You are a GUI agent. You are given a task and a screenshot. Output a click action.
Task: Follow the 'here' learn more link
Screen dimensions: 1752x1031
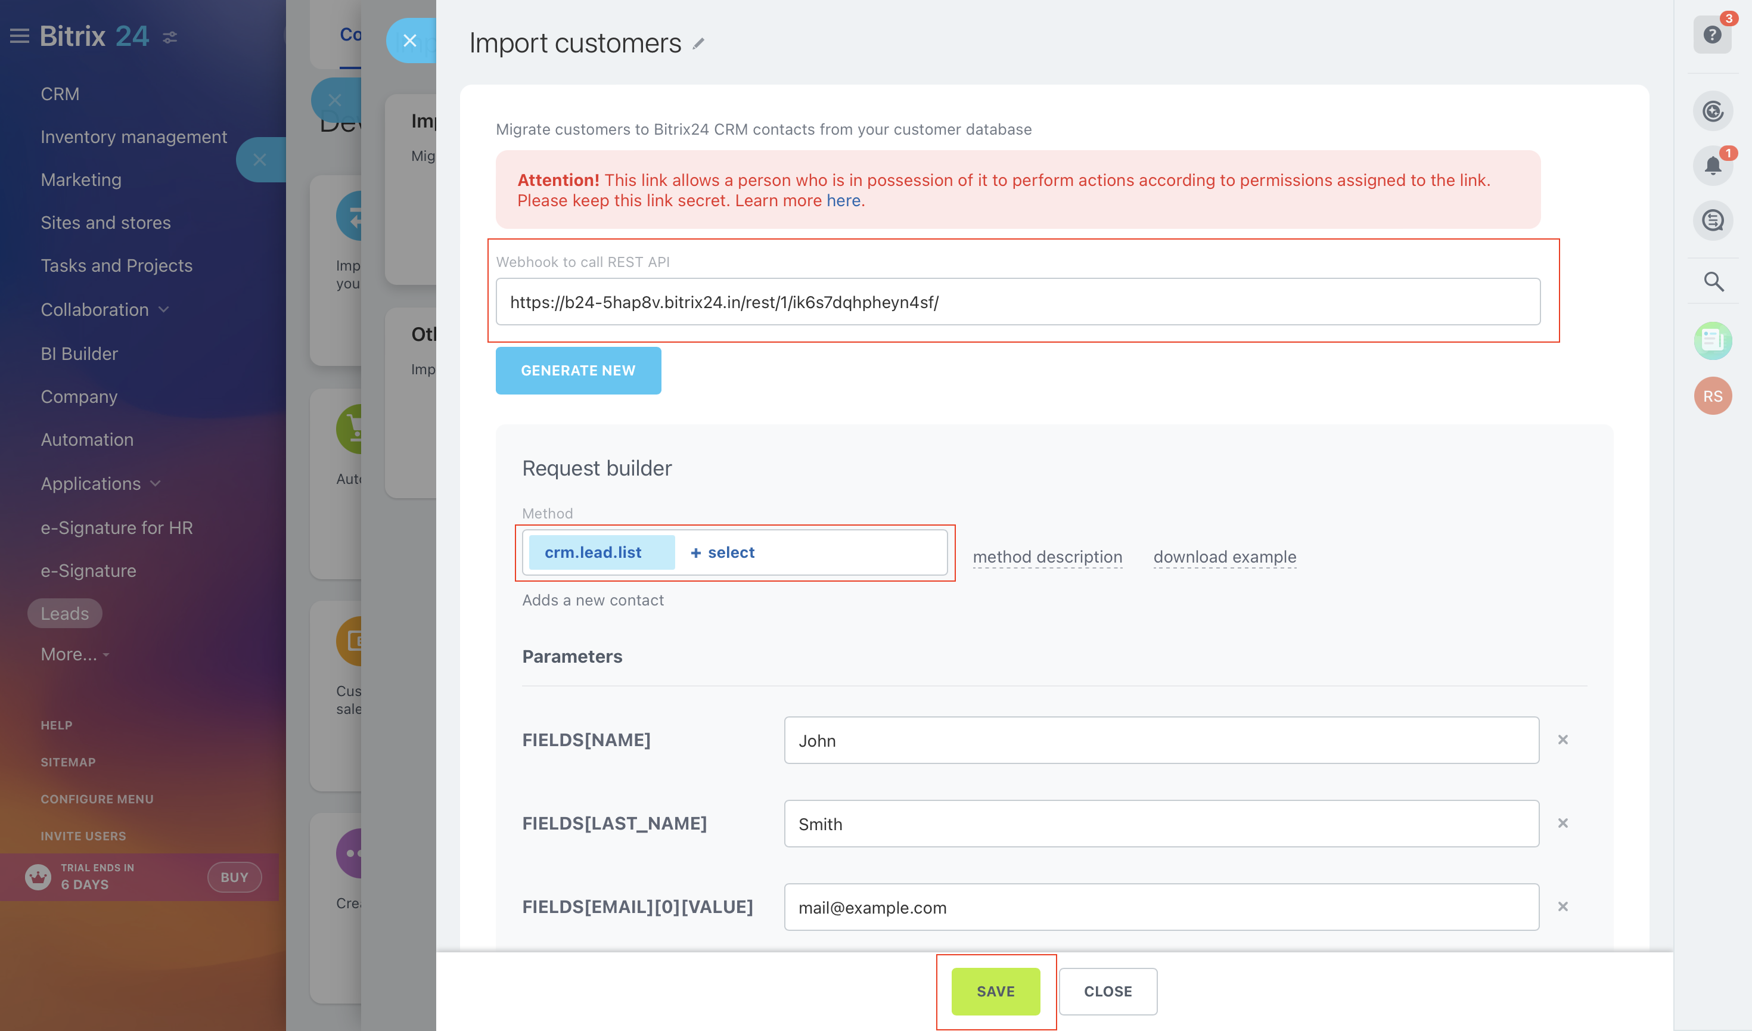[x=843, y=200]
